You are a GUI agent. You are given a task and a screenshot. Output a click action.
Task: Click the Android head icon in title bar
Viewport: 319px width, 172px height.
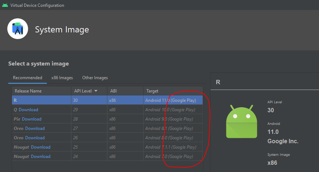coord(5,5)
